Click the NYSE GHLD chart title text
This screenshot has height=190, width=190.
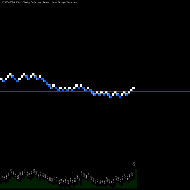click(39, 2)
